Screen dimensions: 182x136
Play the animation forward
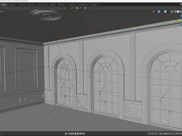pyautogui.click(x=78, y=133)
